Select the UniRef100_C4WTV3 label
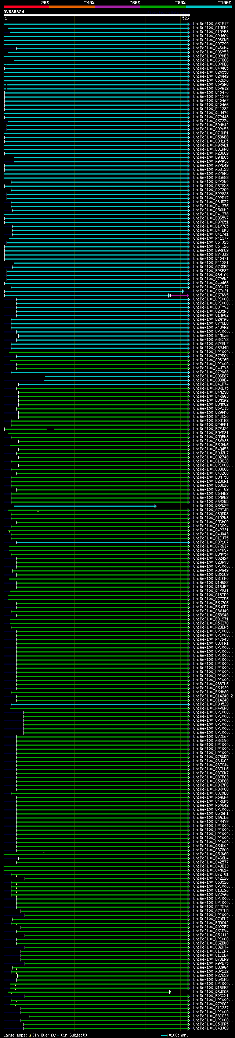 coord(210,368)
